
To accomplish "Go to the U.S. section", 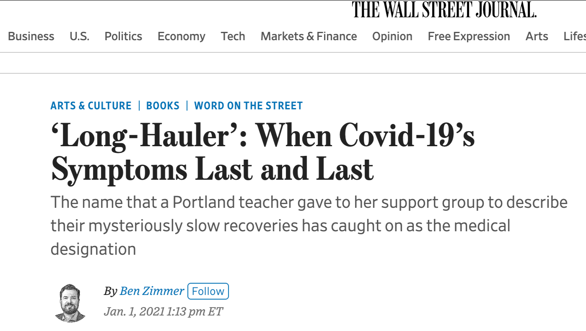I will point(79,36).
